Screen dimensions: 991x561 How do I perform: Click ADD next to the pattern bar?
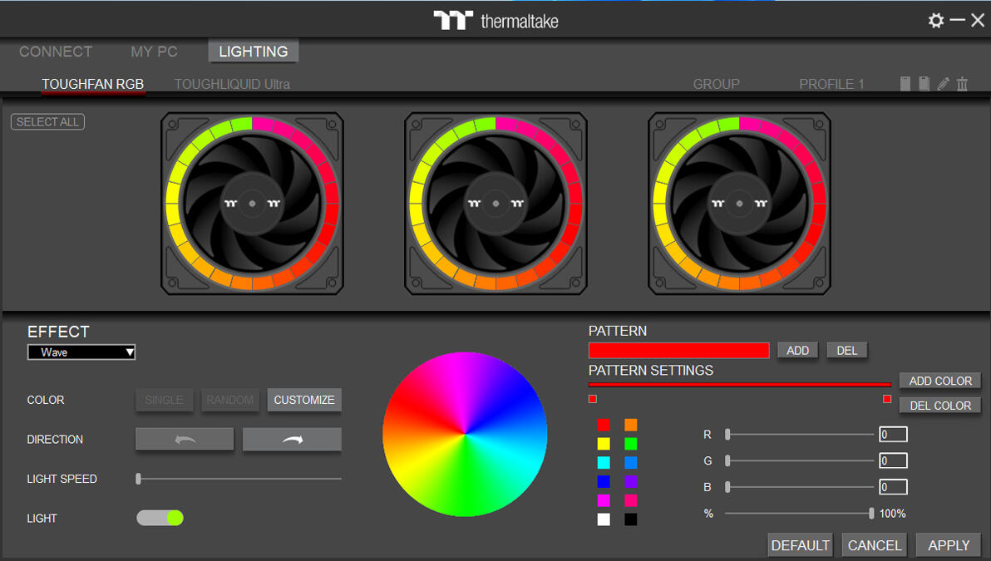pyautogui.click(x=797, y=351)
